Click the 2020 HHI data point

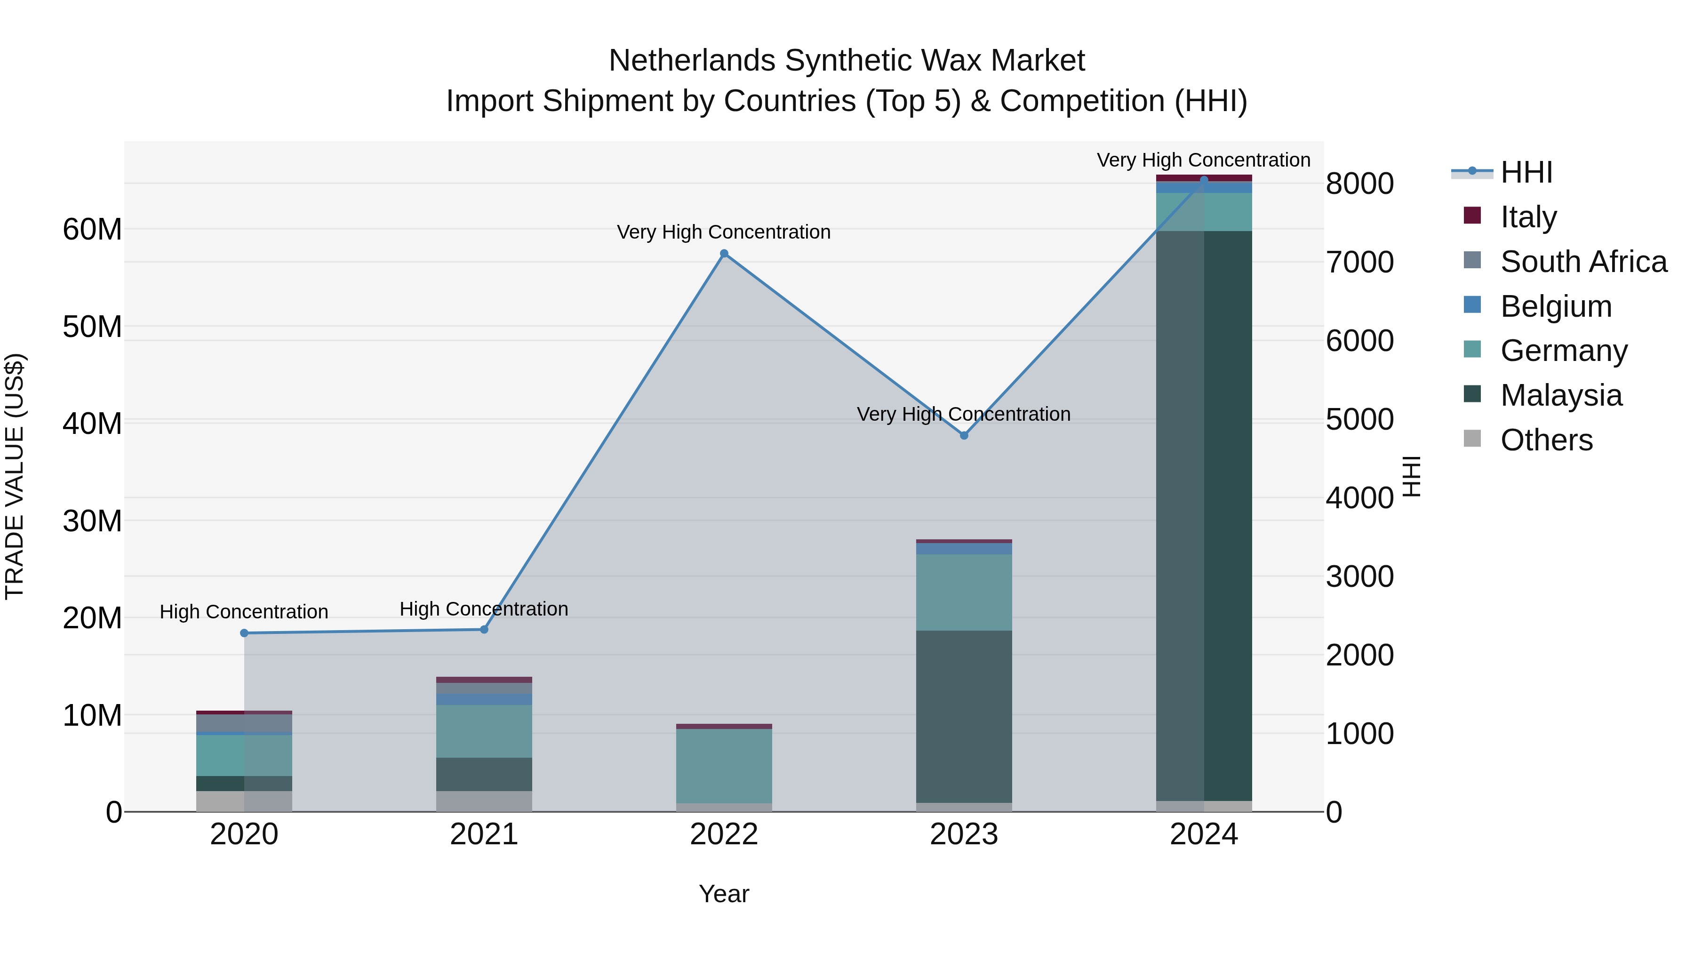coord(244,633)
